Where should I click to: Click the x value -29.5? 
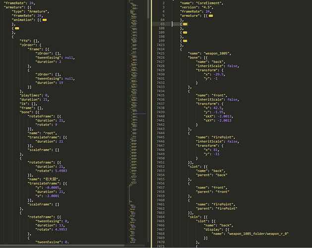click(x=219, y=74)
